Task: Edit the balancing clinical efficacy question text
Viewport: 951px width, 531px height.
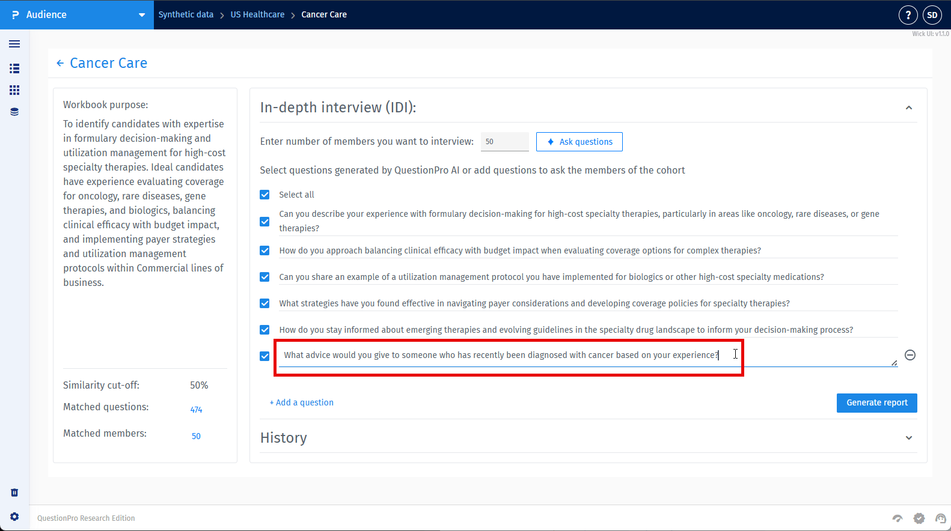Action: [588, 250]
